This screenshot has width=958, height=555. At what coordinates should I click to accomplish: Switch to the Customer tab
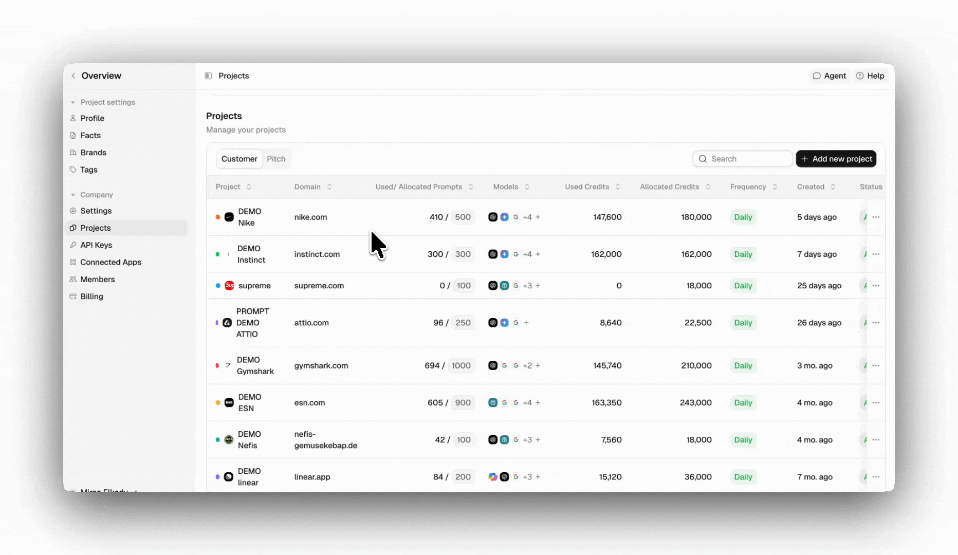(239, 159)
